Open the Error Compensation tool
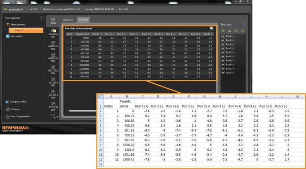Image resolution: width=306 pixels, height=169 pixels. click(x=18, y=117)
